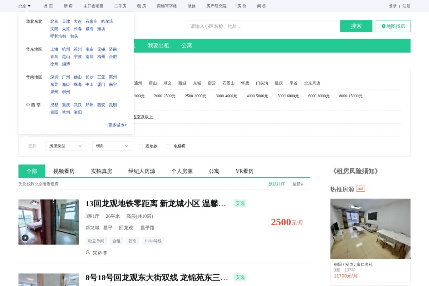Viewport: 429px width, 286px height.
Task: Choose 上海 in city list
Action: coord(54,49)
